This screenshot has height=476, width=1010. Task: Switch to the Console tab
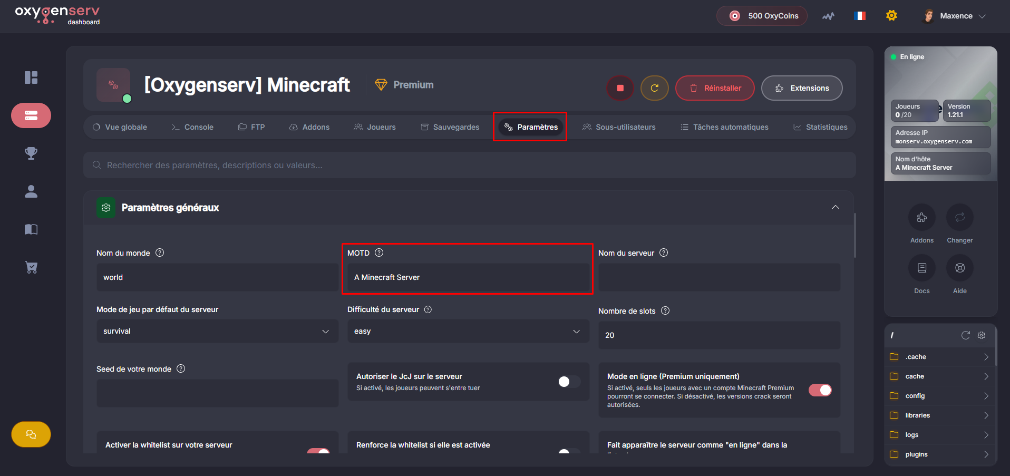(x=192, y=127)
